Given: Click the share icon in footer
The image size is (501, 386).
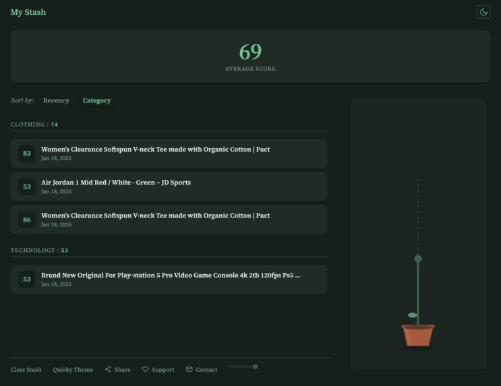Looking at the screenshot, I should [108, 369].
